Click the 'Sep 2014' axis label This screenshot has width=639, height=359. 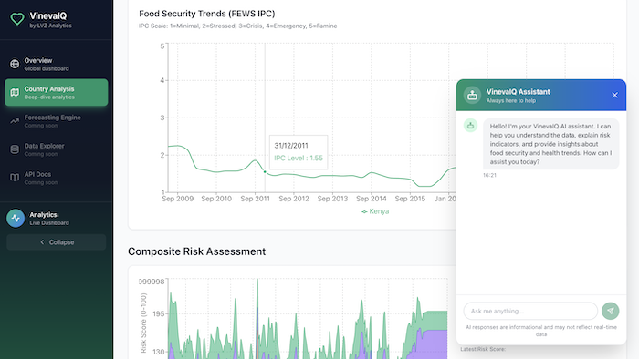tap(372, 199)
